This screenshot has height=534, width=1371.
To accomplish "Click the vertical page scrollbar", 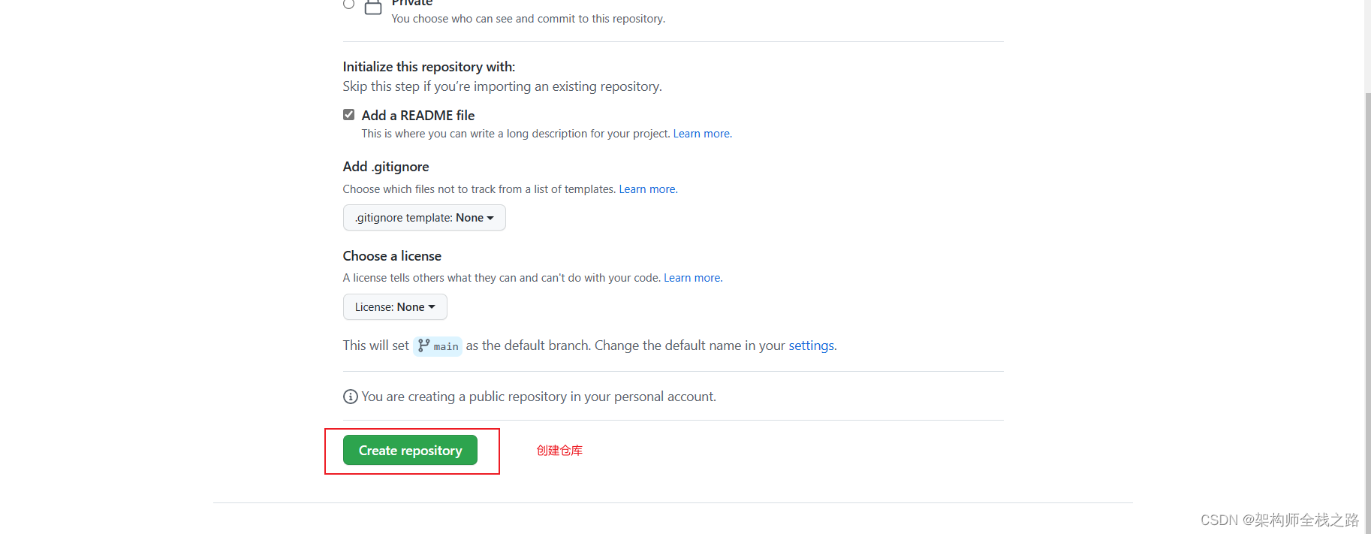I will (x=1367, y=300).
